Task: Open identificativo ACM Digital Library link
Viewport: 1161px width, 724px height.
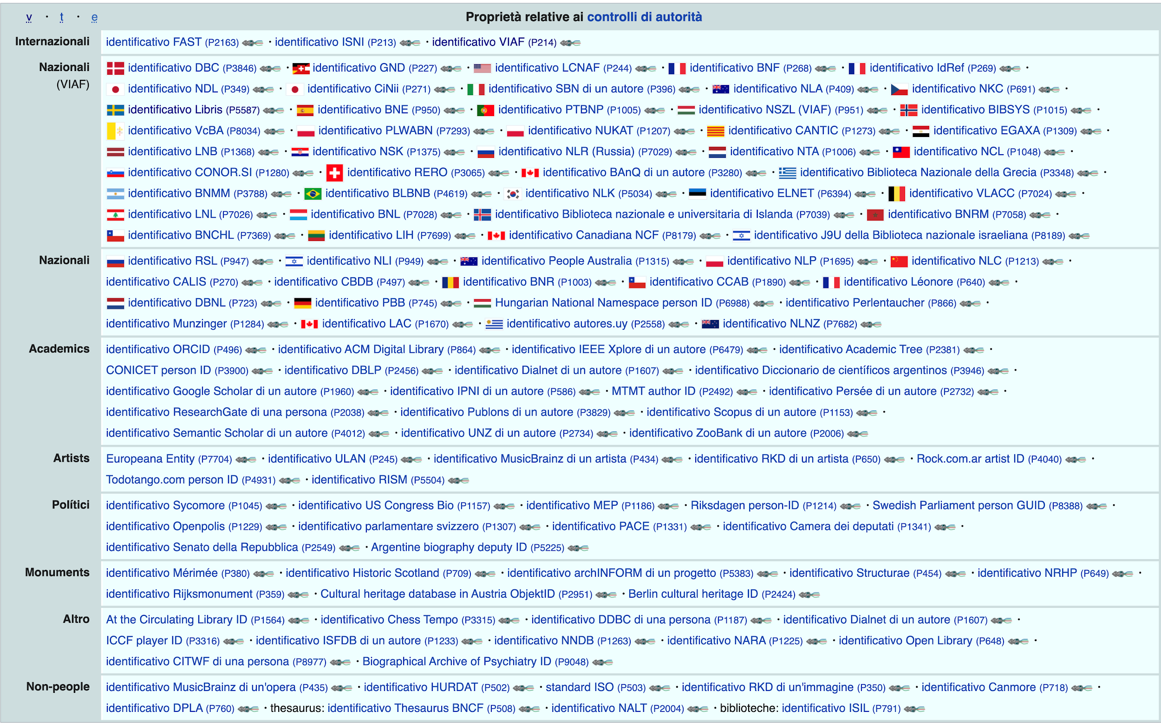Action: 376,350
